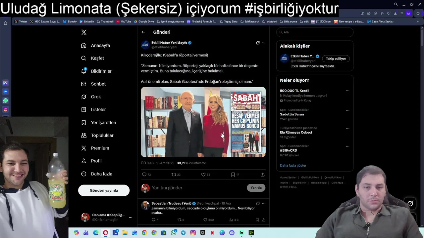Click the Yanıtla button
Screen dimensions: 424x238
(256, 188)
